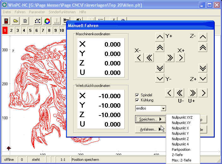Select red tool number 1

pos(5,31)
